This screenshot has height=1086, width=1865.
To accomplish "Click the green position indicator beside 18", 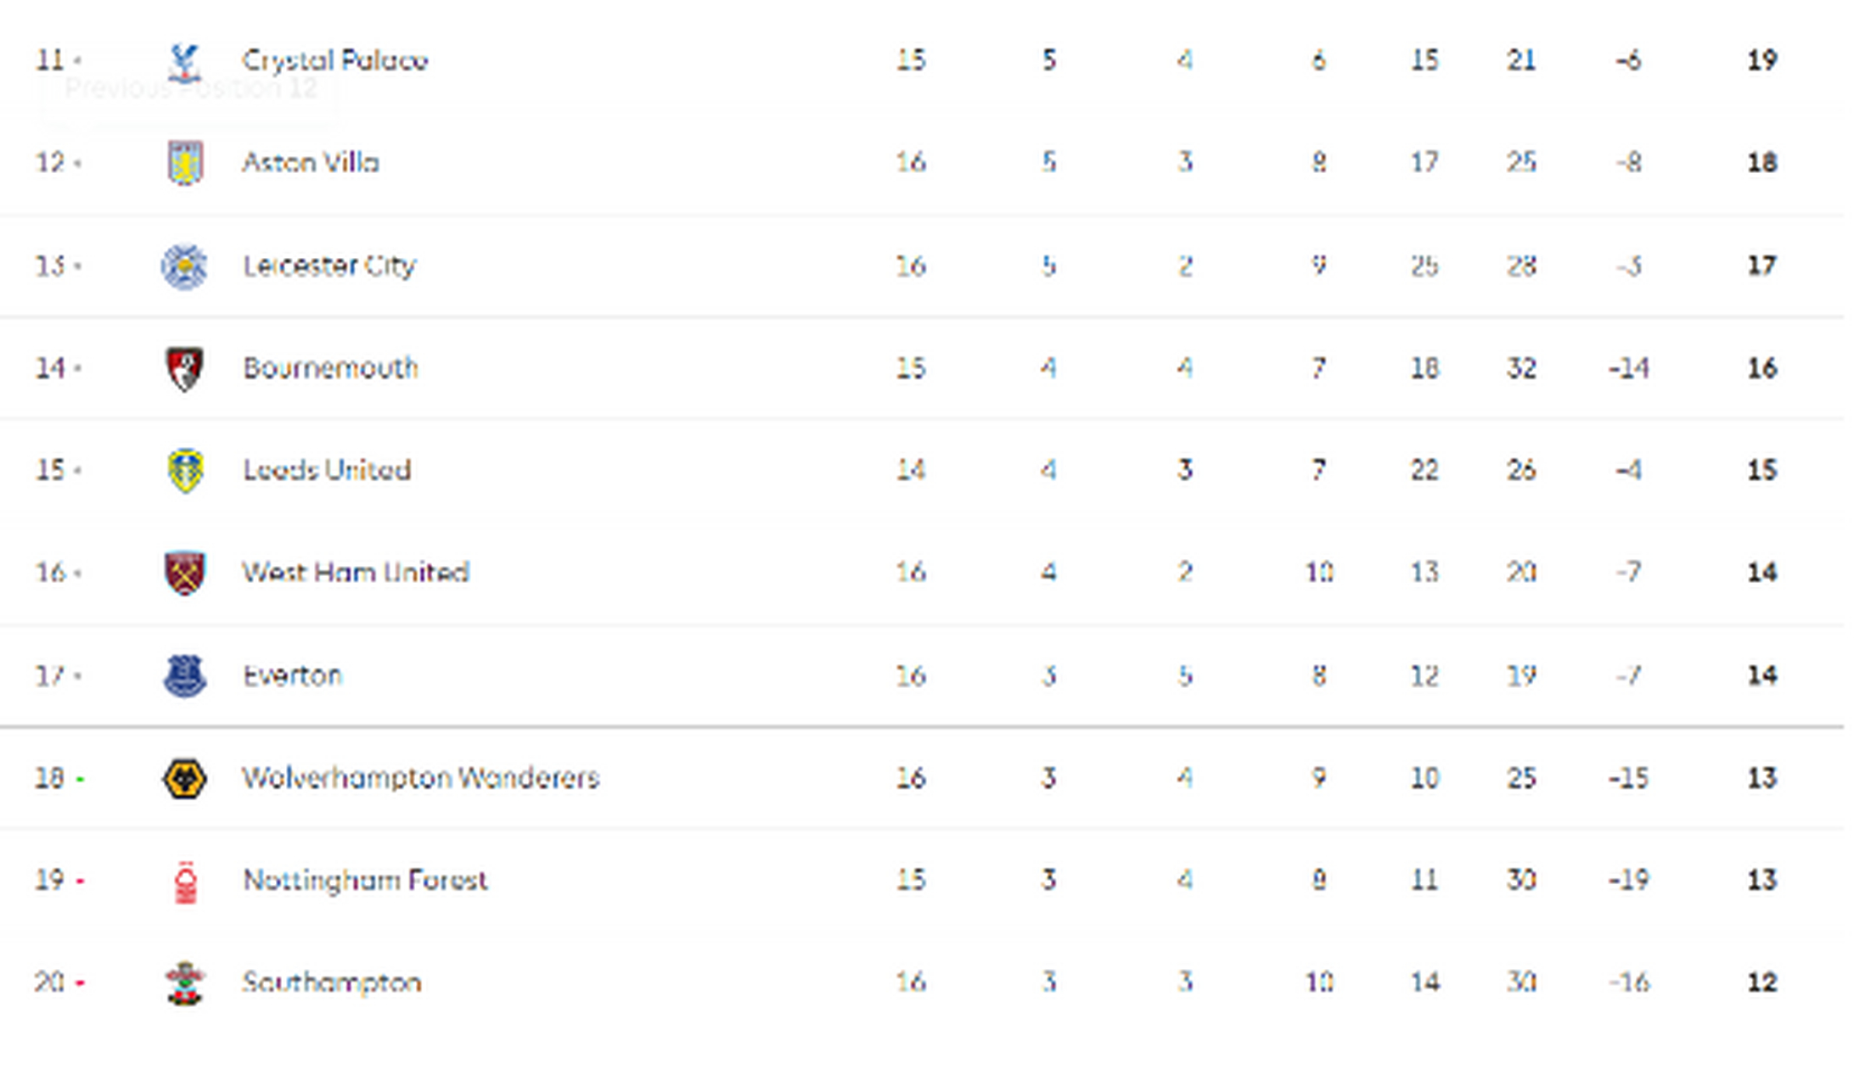I will pos(80,779).
